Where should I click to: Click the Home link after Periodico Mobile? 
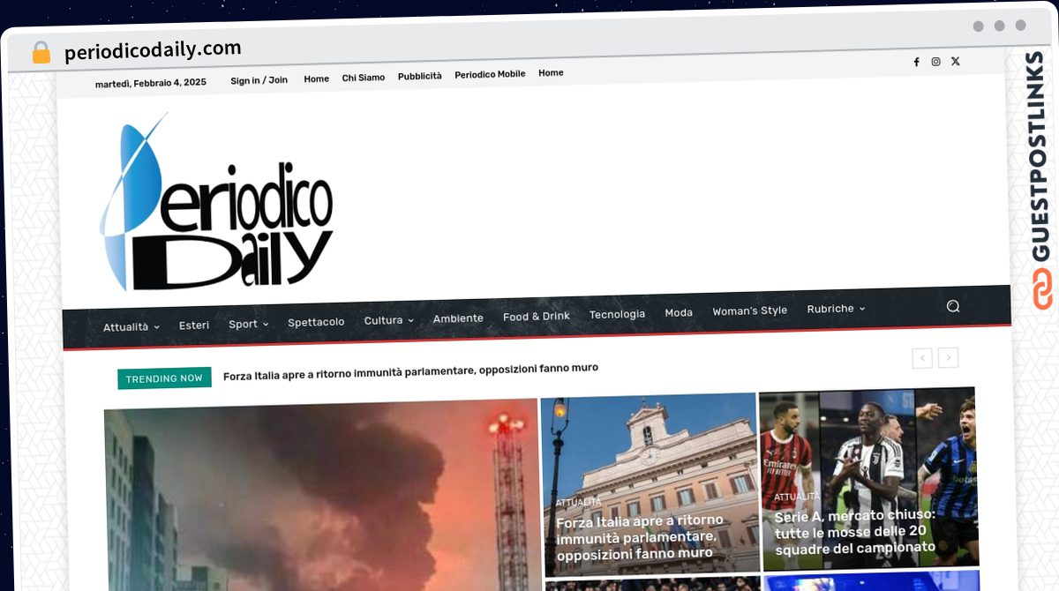(x=551, y=73)
